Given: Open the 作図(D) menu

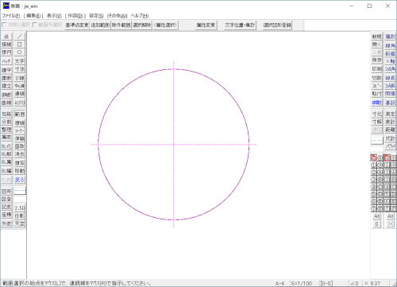Looking at the screenshot, I should tap(75, 16).
